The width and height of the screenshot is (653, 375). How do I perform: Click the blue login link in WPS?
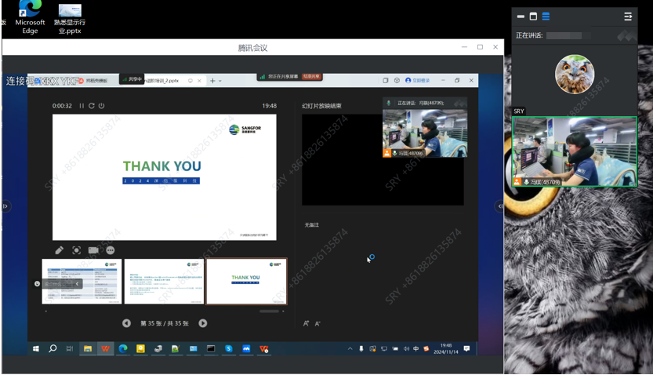(x=418, y=81)
